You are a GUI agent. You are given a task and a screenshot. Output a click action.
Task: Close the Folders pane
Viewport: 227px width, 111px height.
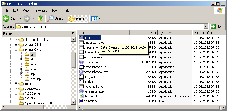point(73,33)
